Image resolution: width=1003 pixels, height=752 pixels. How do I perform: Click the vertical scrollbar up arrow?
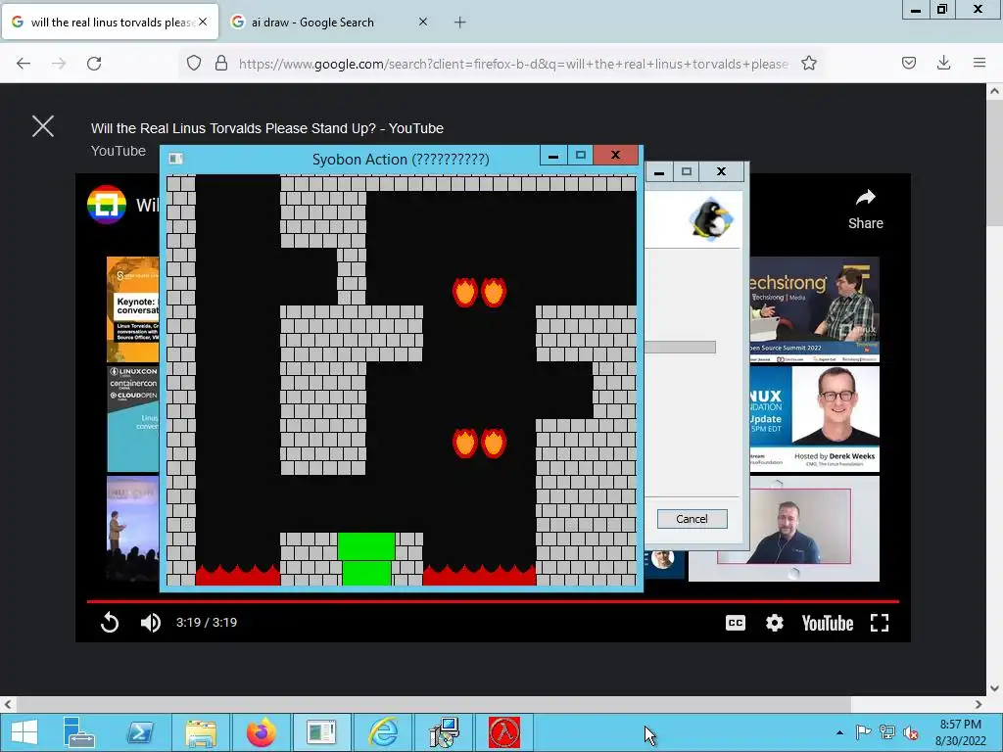tap(994, 91)
